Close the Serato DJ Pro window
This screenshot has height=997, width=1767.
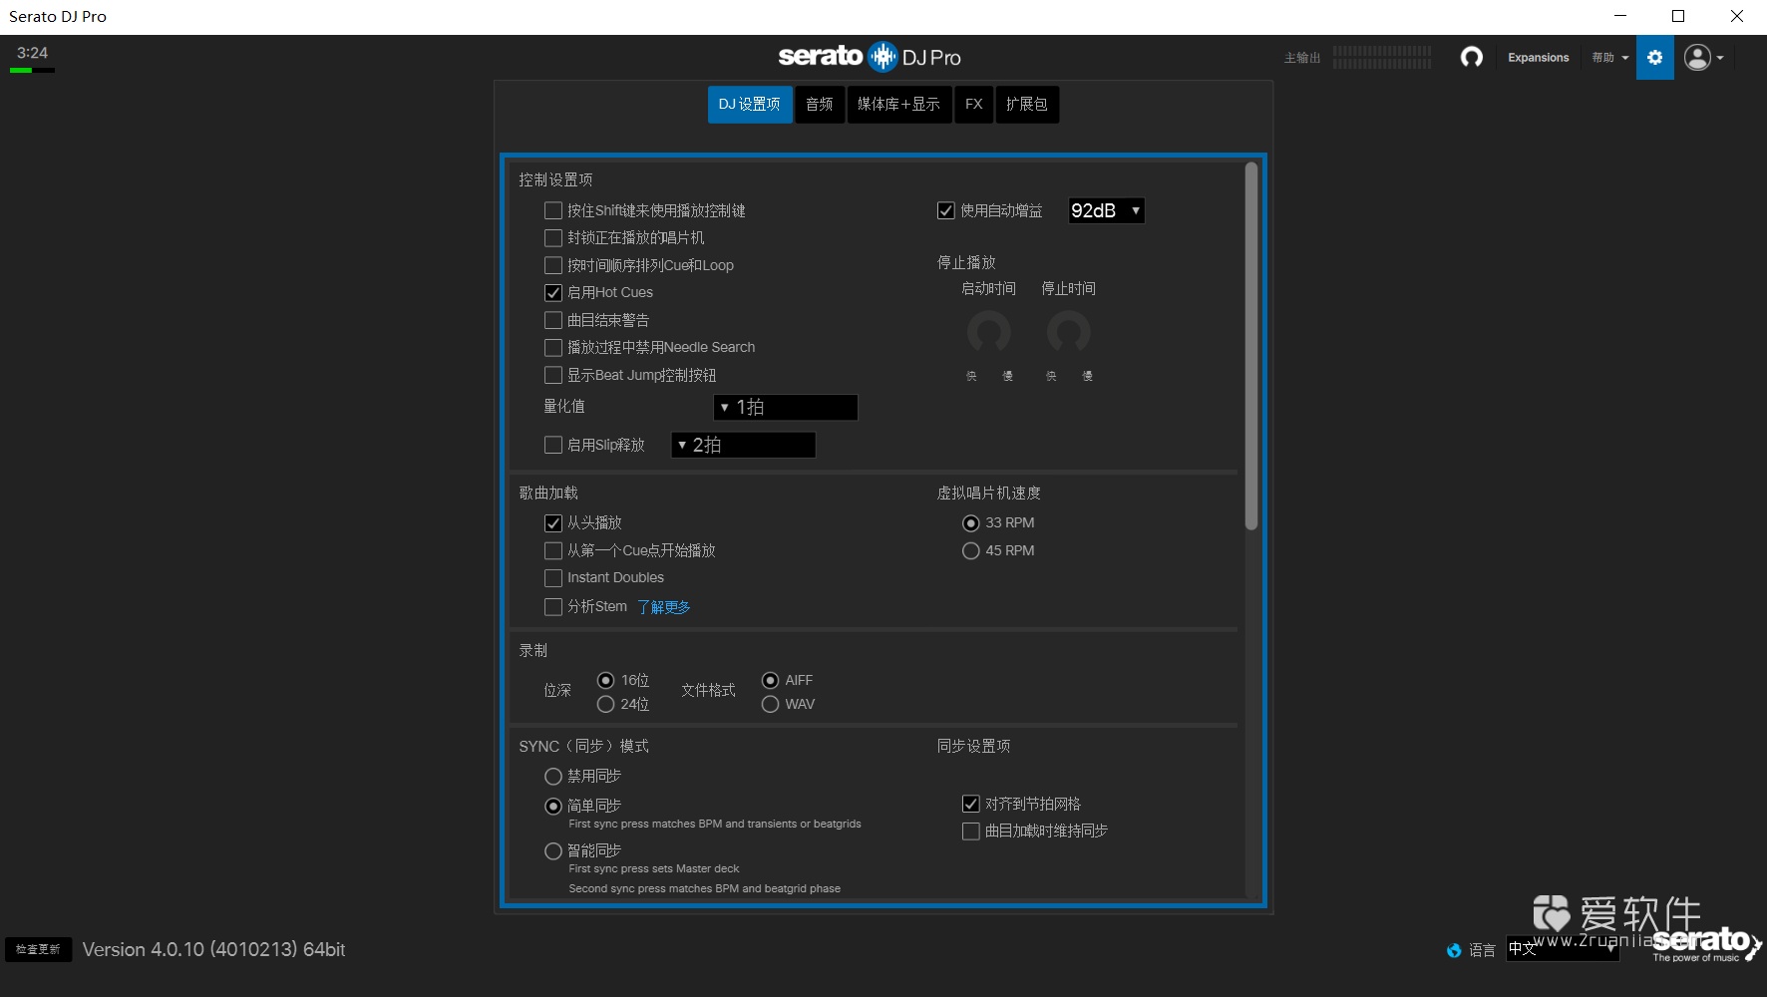tap(1737, 16)
